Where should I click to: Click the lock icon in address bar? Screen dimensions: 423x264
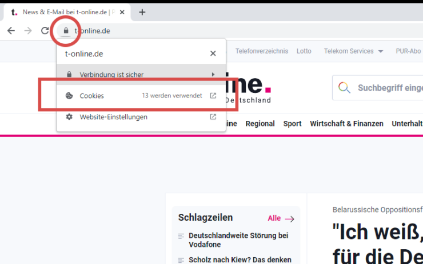point(66,31)
